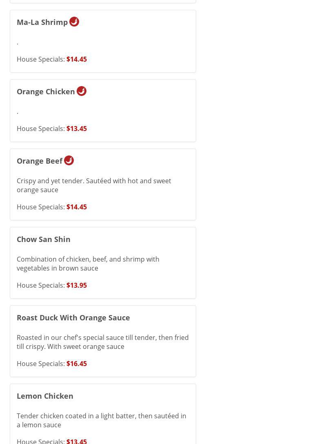Open the Ma-La Shrimp menu item

[x=42, y=22]
